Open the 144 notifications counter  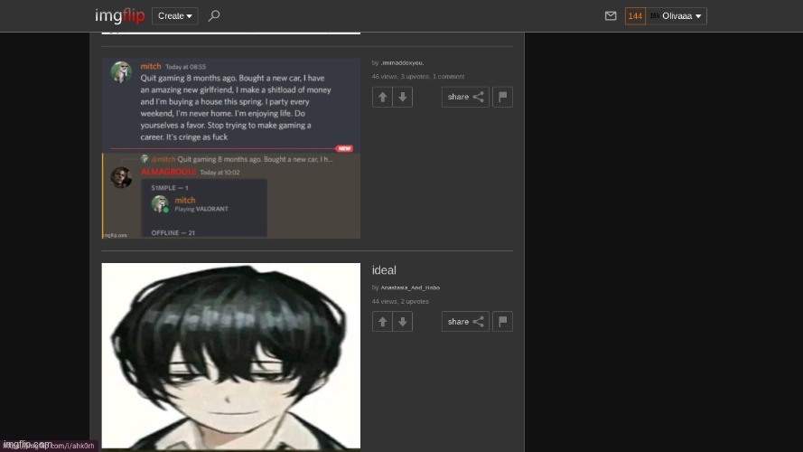coord(635,16)
